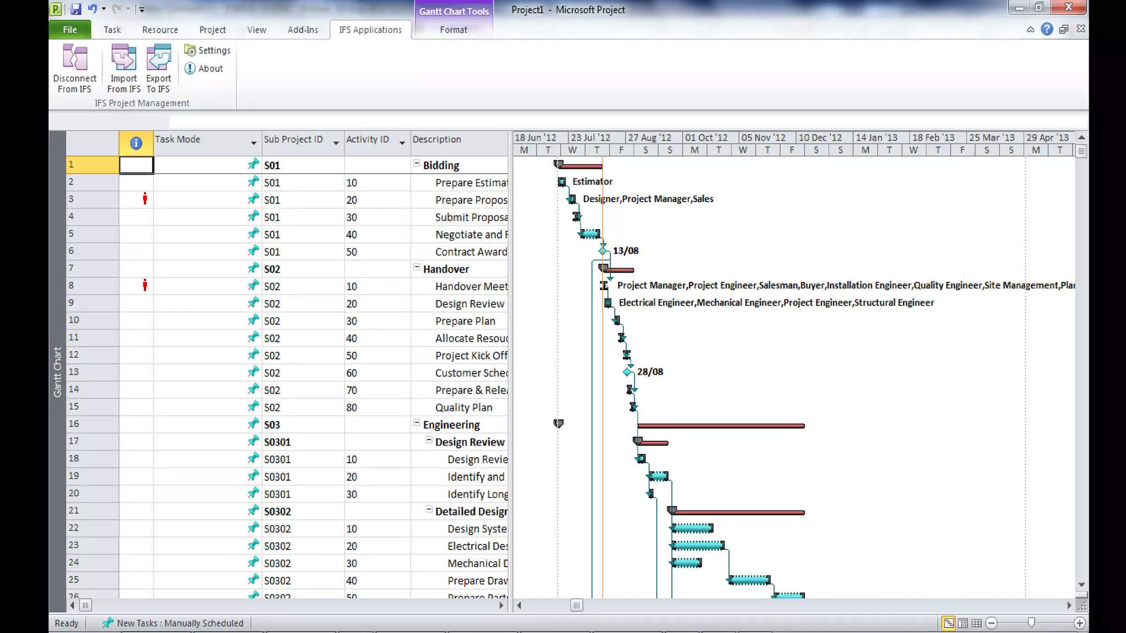The width and height of the screenshot is (1126, 633).
Task: Open the Sub Project ID filter dropdown
Action: (336, 143)
